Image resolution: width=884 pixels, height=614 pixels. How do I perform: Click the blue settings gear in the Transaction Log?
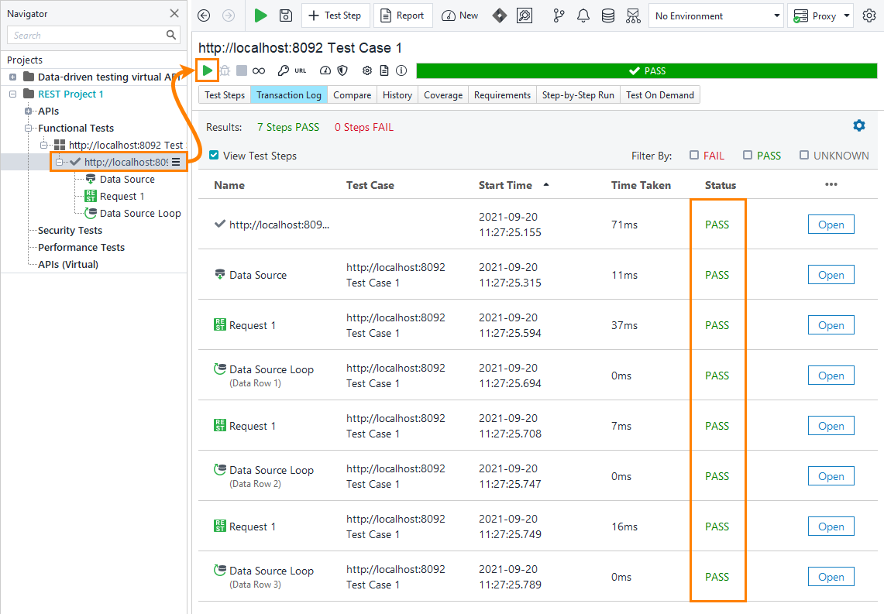(x=858, y=125)
